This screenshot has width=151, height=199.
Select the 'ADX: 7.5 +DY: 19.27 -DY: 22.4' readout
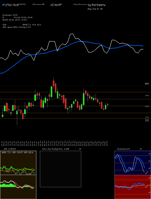17,153
